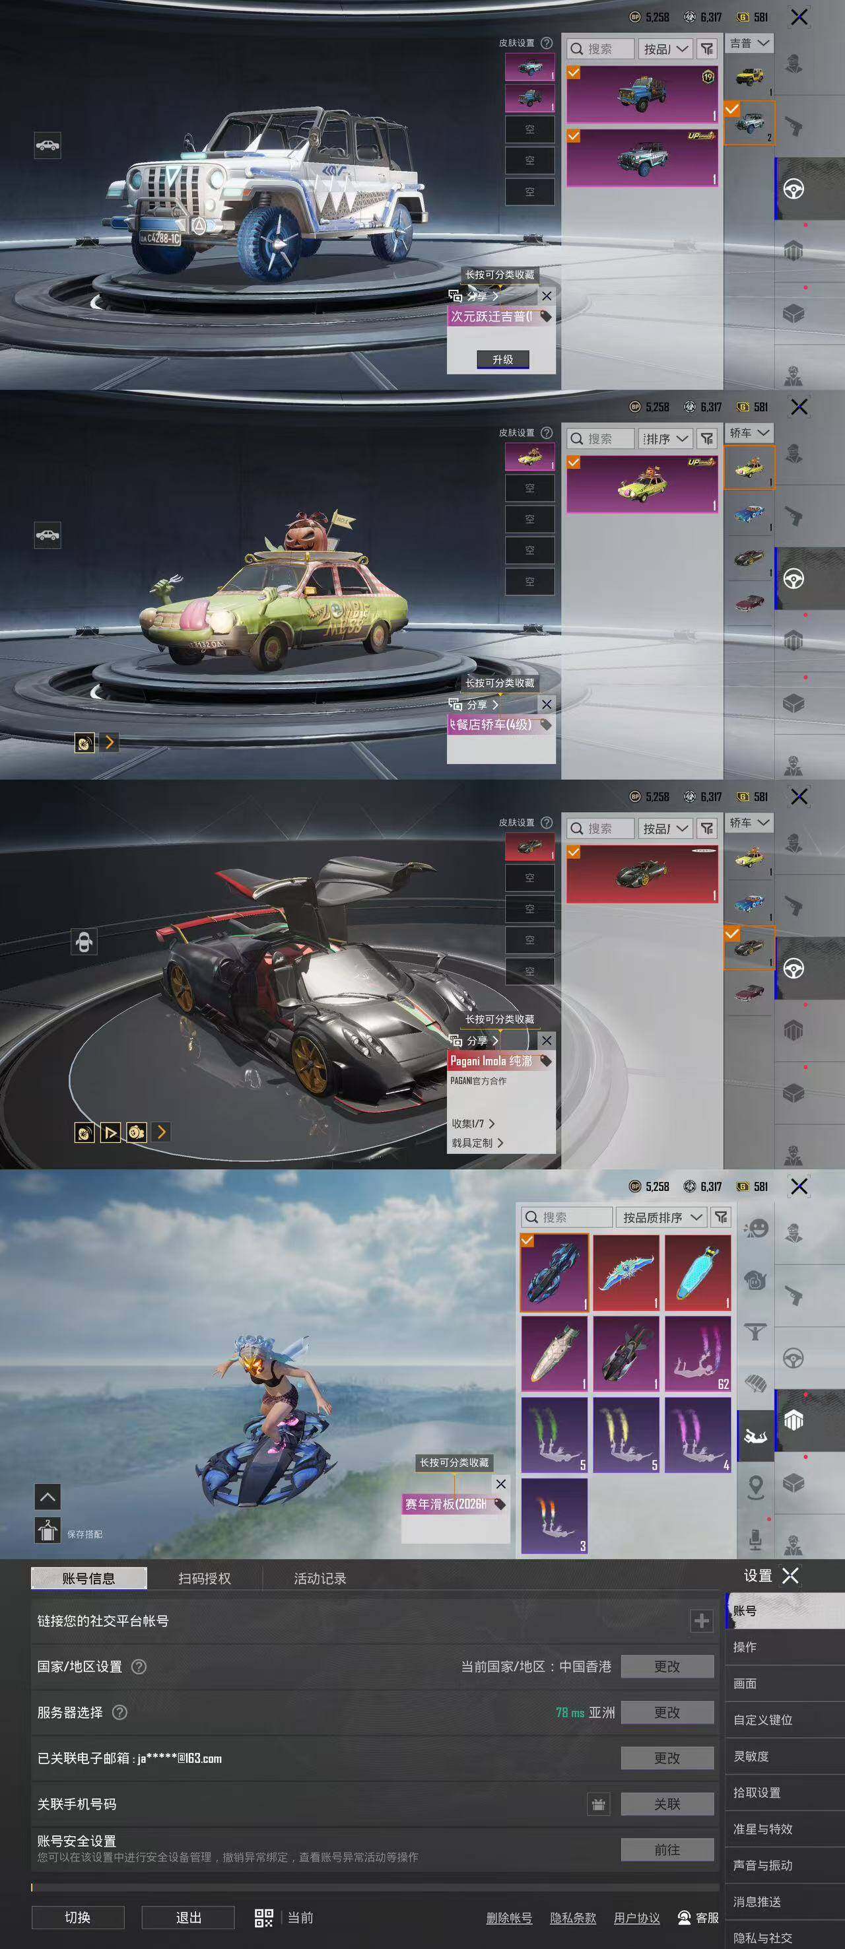Click the horizontal scrollbar below 账号安全设置

click(374, 1887)
